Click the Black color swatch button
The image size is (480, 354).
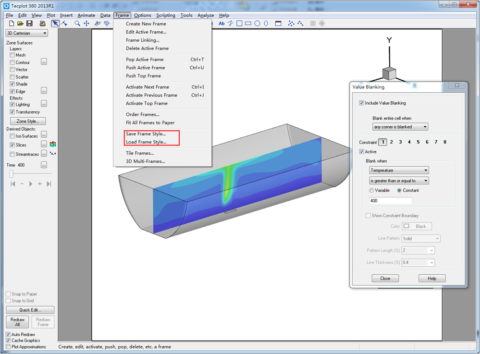pyautogui.click(x=417, y=226)
